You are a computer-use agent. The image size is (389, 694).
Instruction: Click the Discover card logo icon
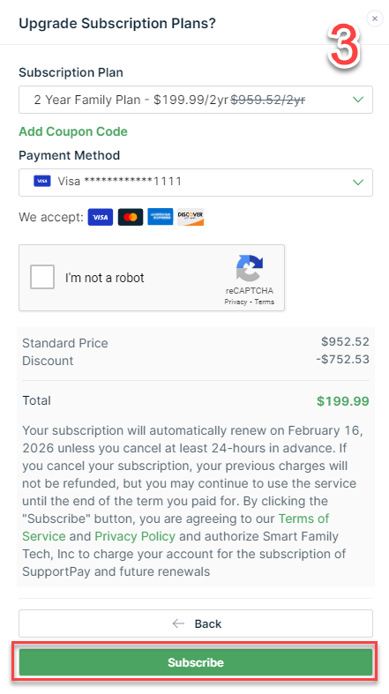tap(191, 217)
